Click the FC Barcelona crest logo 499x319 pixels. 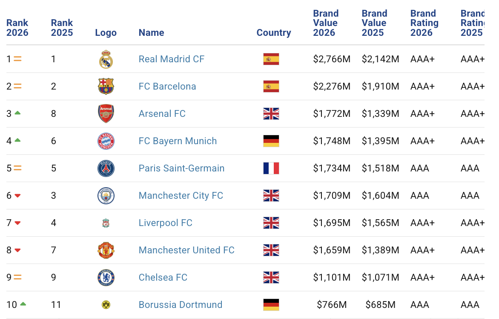click(x=106, y=87)
